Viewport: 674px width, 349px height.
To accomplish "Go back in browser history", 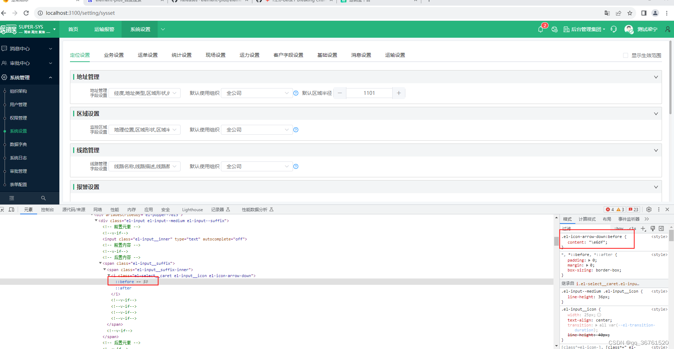I will pyautogui.click(x=4, y=13).
